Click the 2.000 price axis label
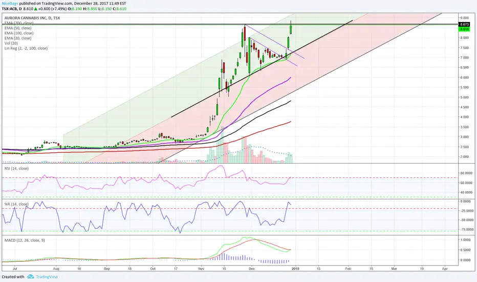The width and height of the screenshot is (477, 282). [465, 157]
